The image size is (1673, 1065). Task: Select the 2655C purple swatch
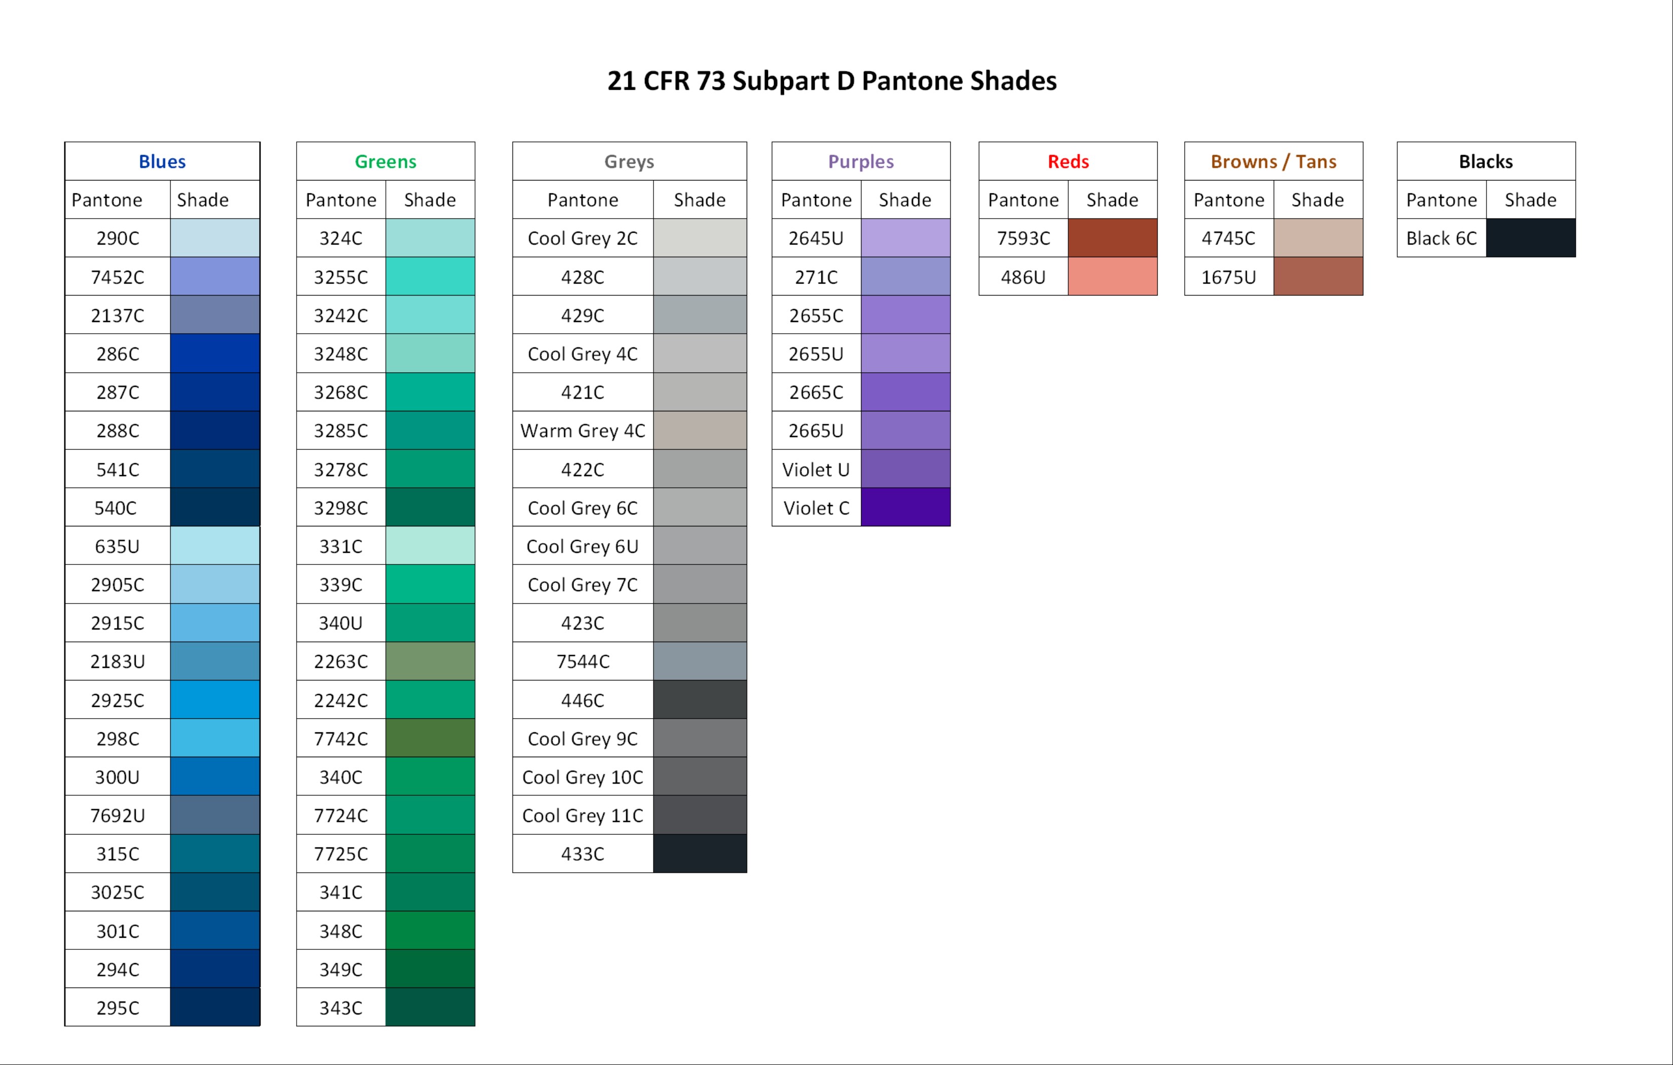click(x=905, y=315)
